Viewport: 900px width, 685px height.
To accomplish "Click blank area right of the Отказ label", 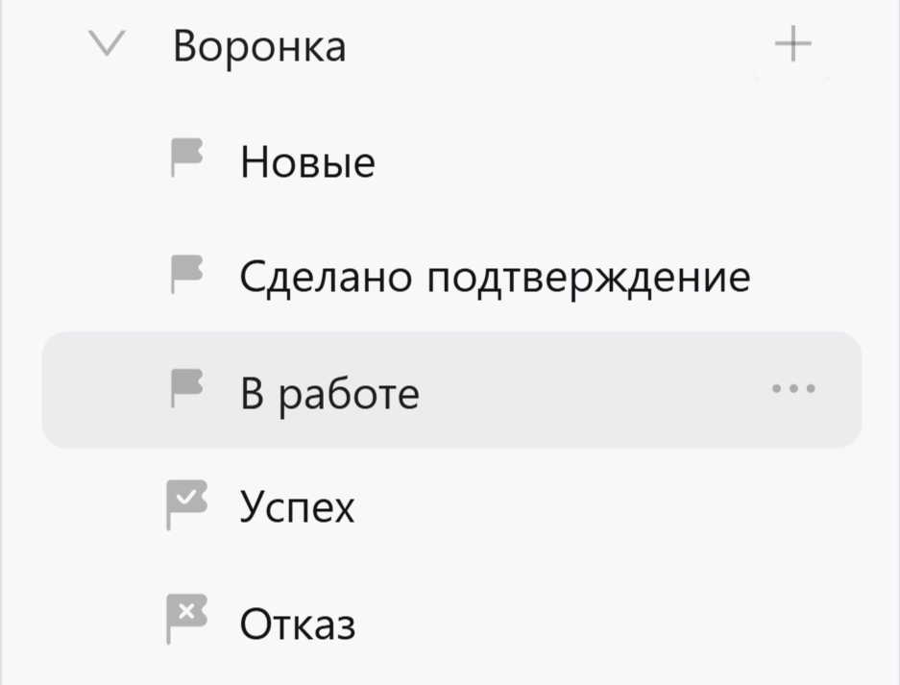I will (596, 623).
